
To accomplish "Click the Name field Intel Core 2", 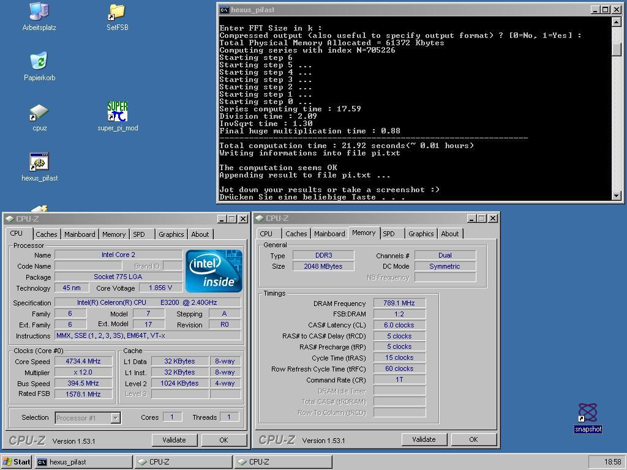I will click(118, 255).
